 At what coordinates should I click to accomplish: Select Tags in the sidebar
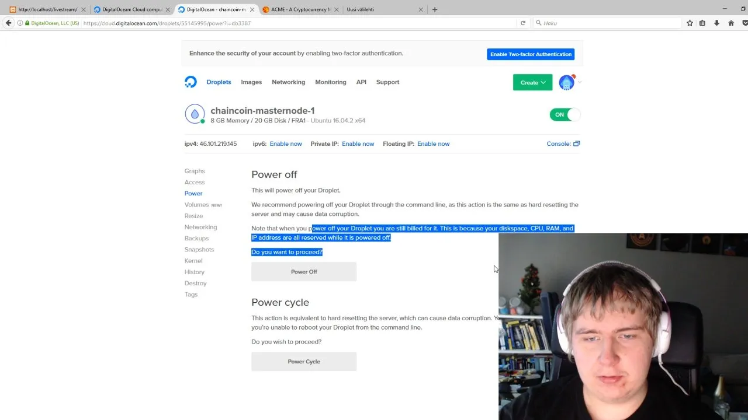click(x=191, y=295)
